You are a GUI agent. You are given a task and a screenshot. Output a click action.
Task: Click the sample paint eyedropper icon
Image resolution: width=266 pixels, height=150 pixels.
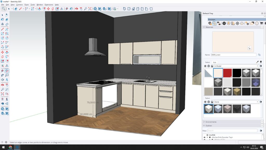point(257,62)
